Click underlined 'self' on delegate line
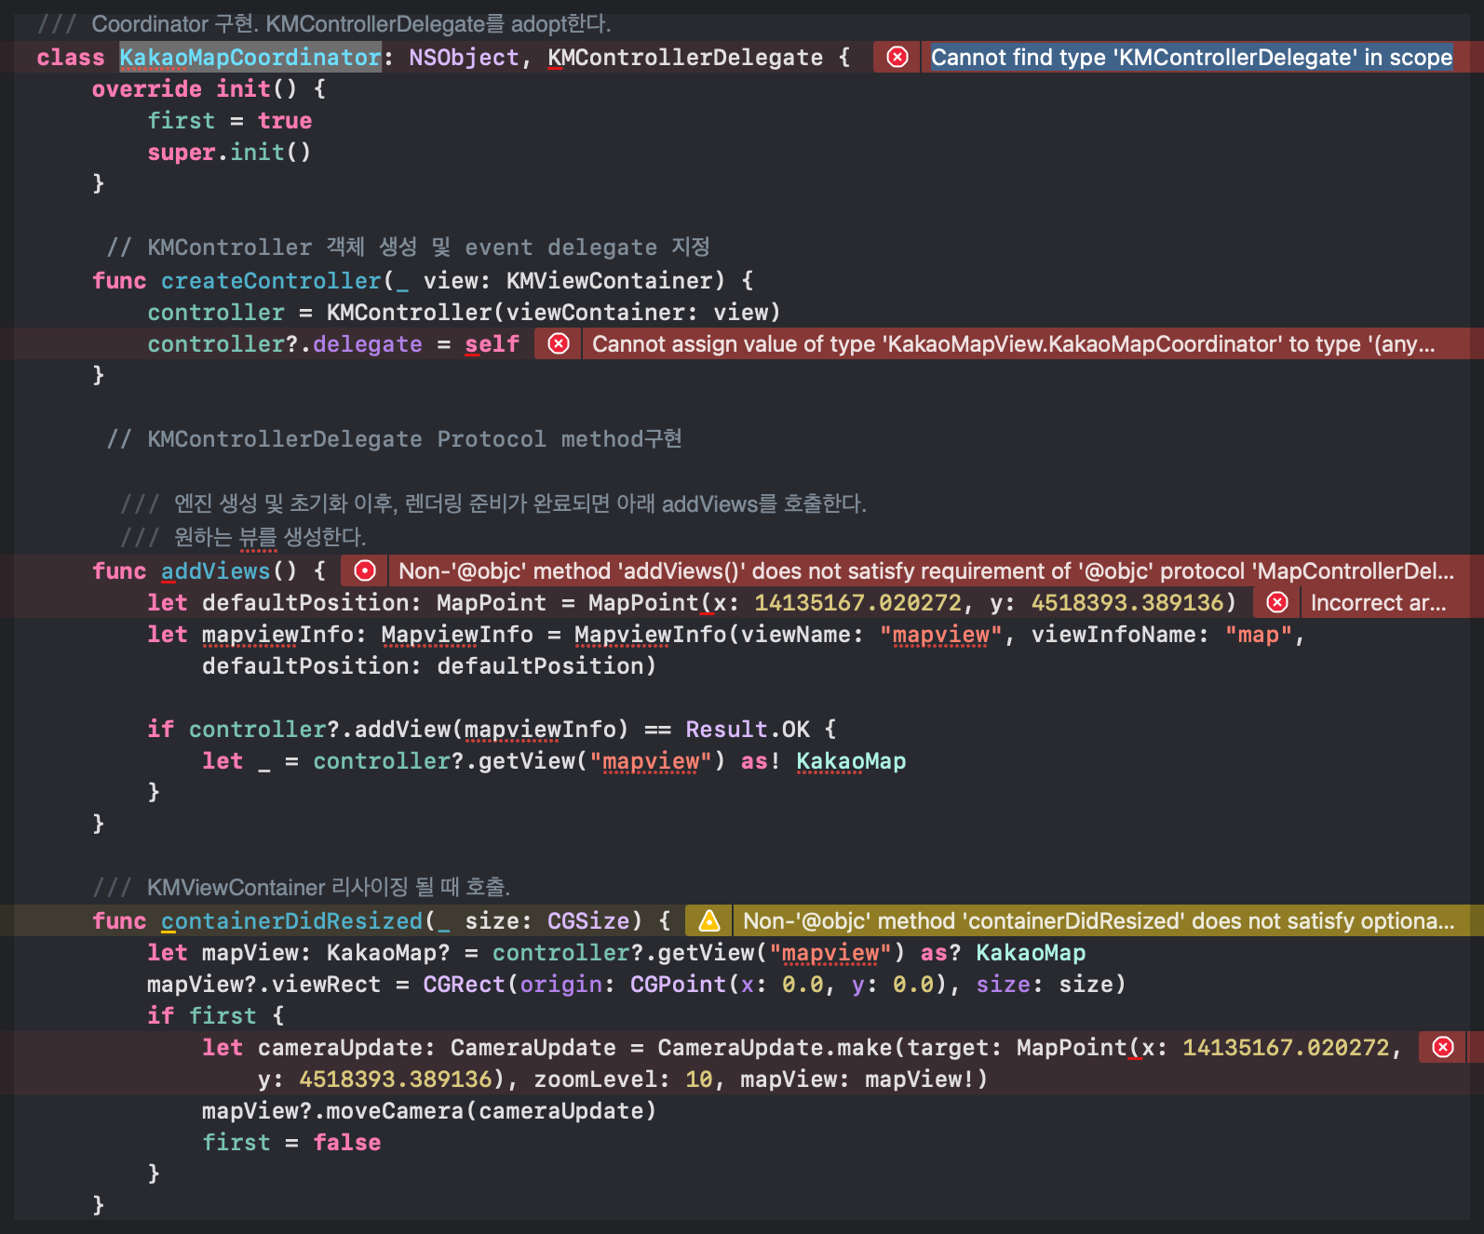This screenshot has width=1484, height=1234. [492, 344]
